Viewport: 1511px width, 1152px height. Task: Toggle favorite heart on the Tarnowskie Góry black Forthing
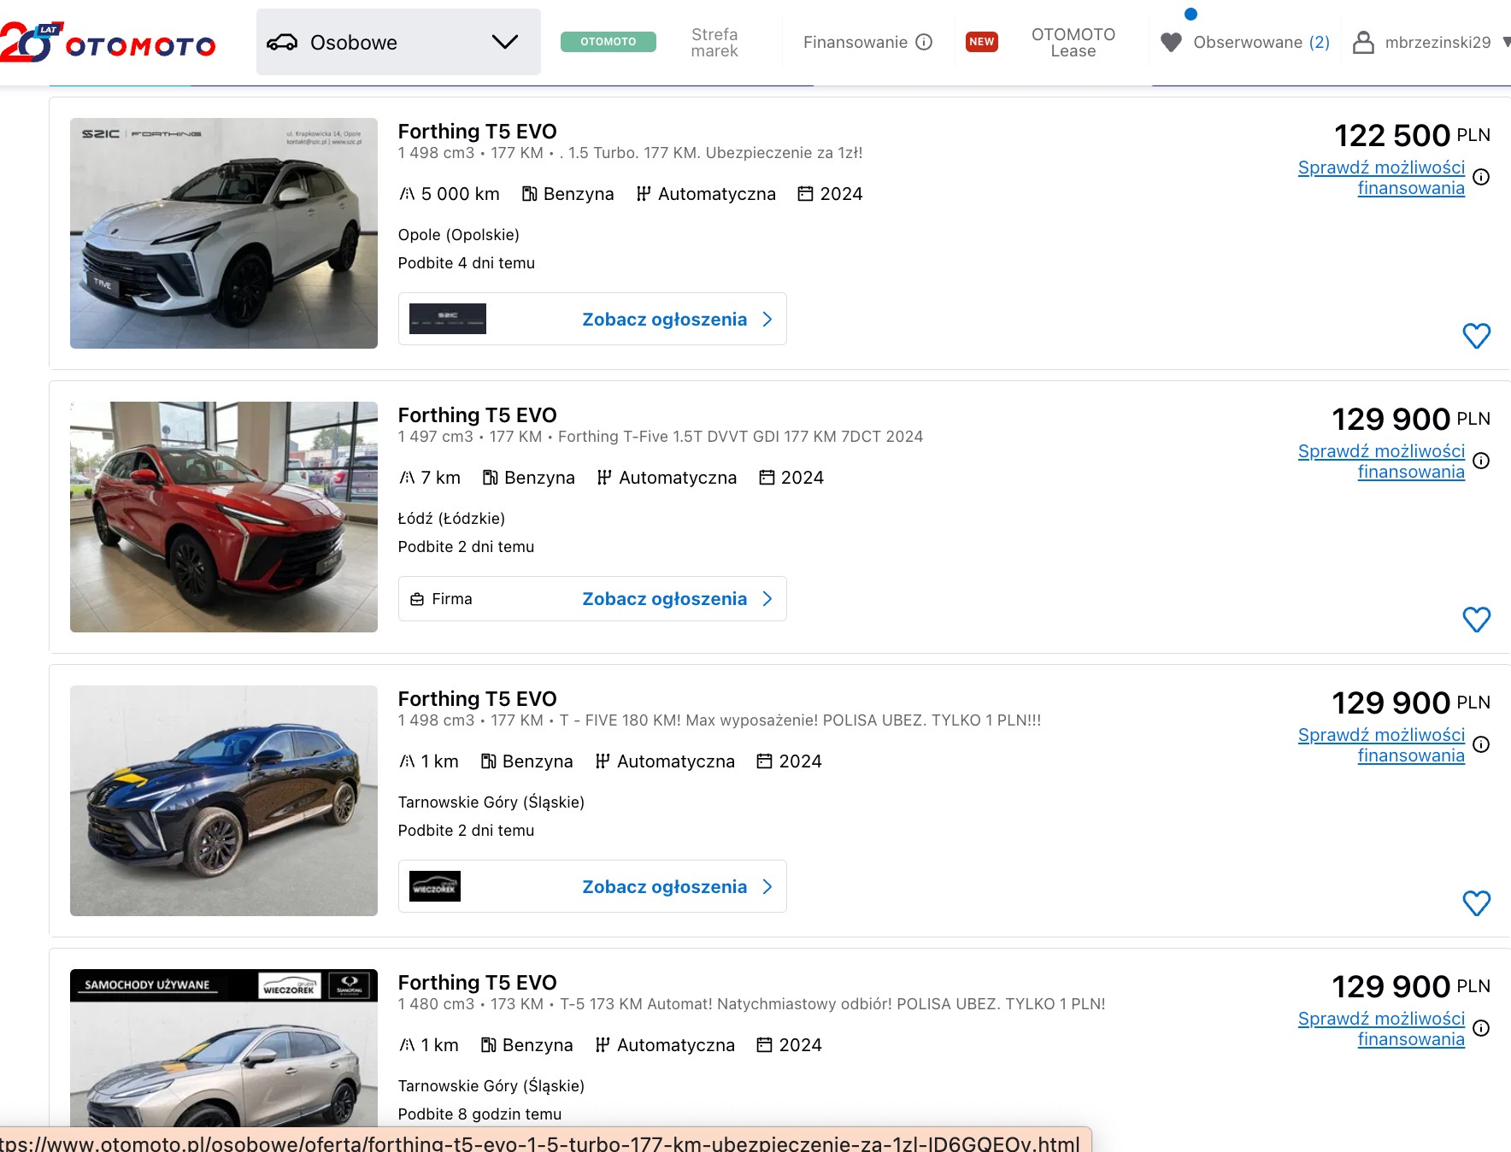click(1476, 903)
